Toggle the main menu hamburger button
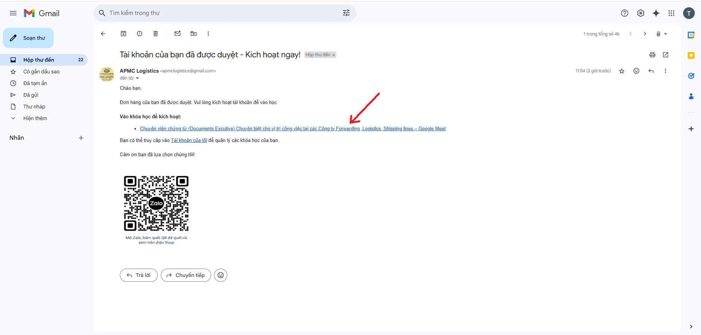The height and width of the screenshot is (335, 701). (13, 13)
